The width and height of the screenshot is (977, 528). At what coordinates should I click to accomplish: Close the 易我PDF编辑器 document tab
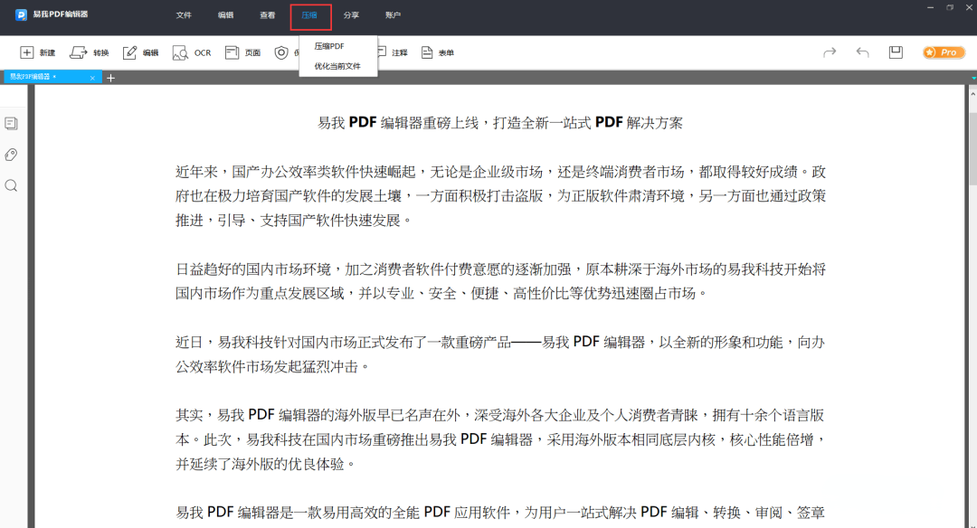click(92, 78)
